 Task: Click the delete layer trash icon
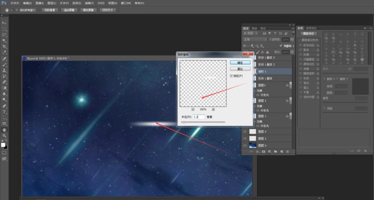tap(287, 151)
